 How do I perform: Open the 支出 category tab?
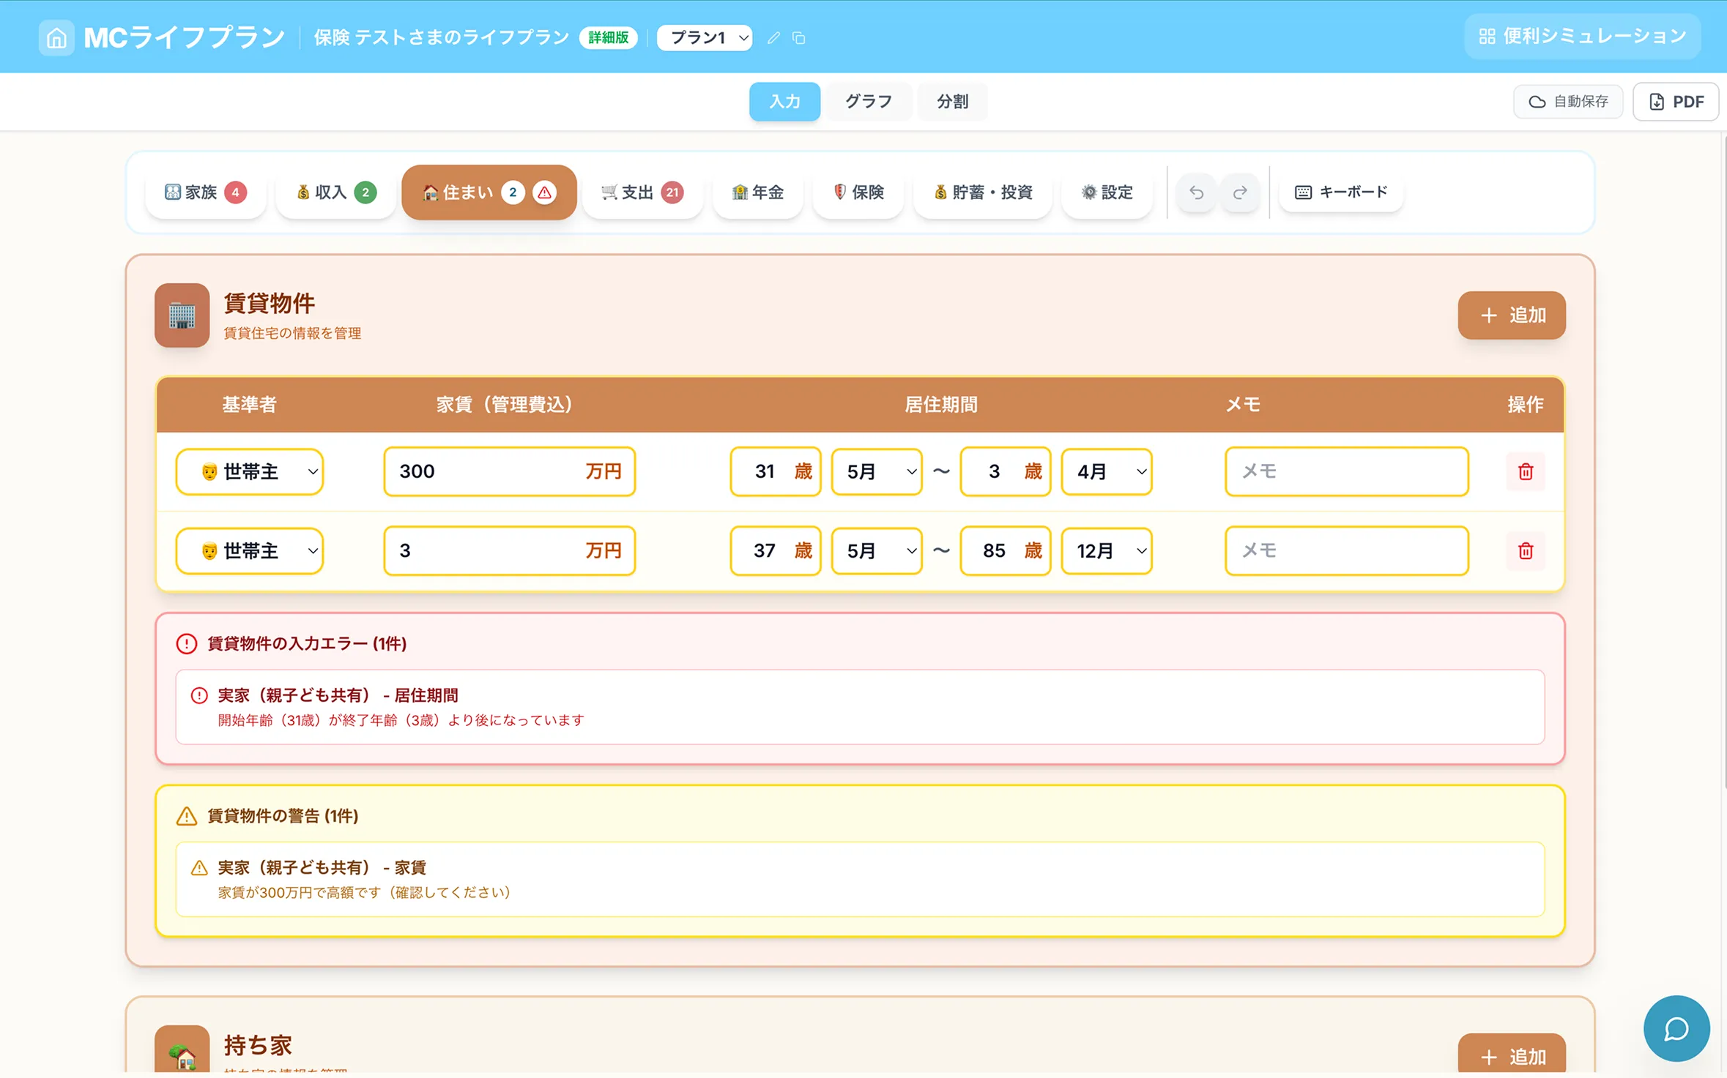coord(642,192)
